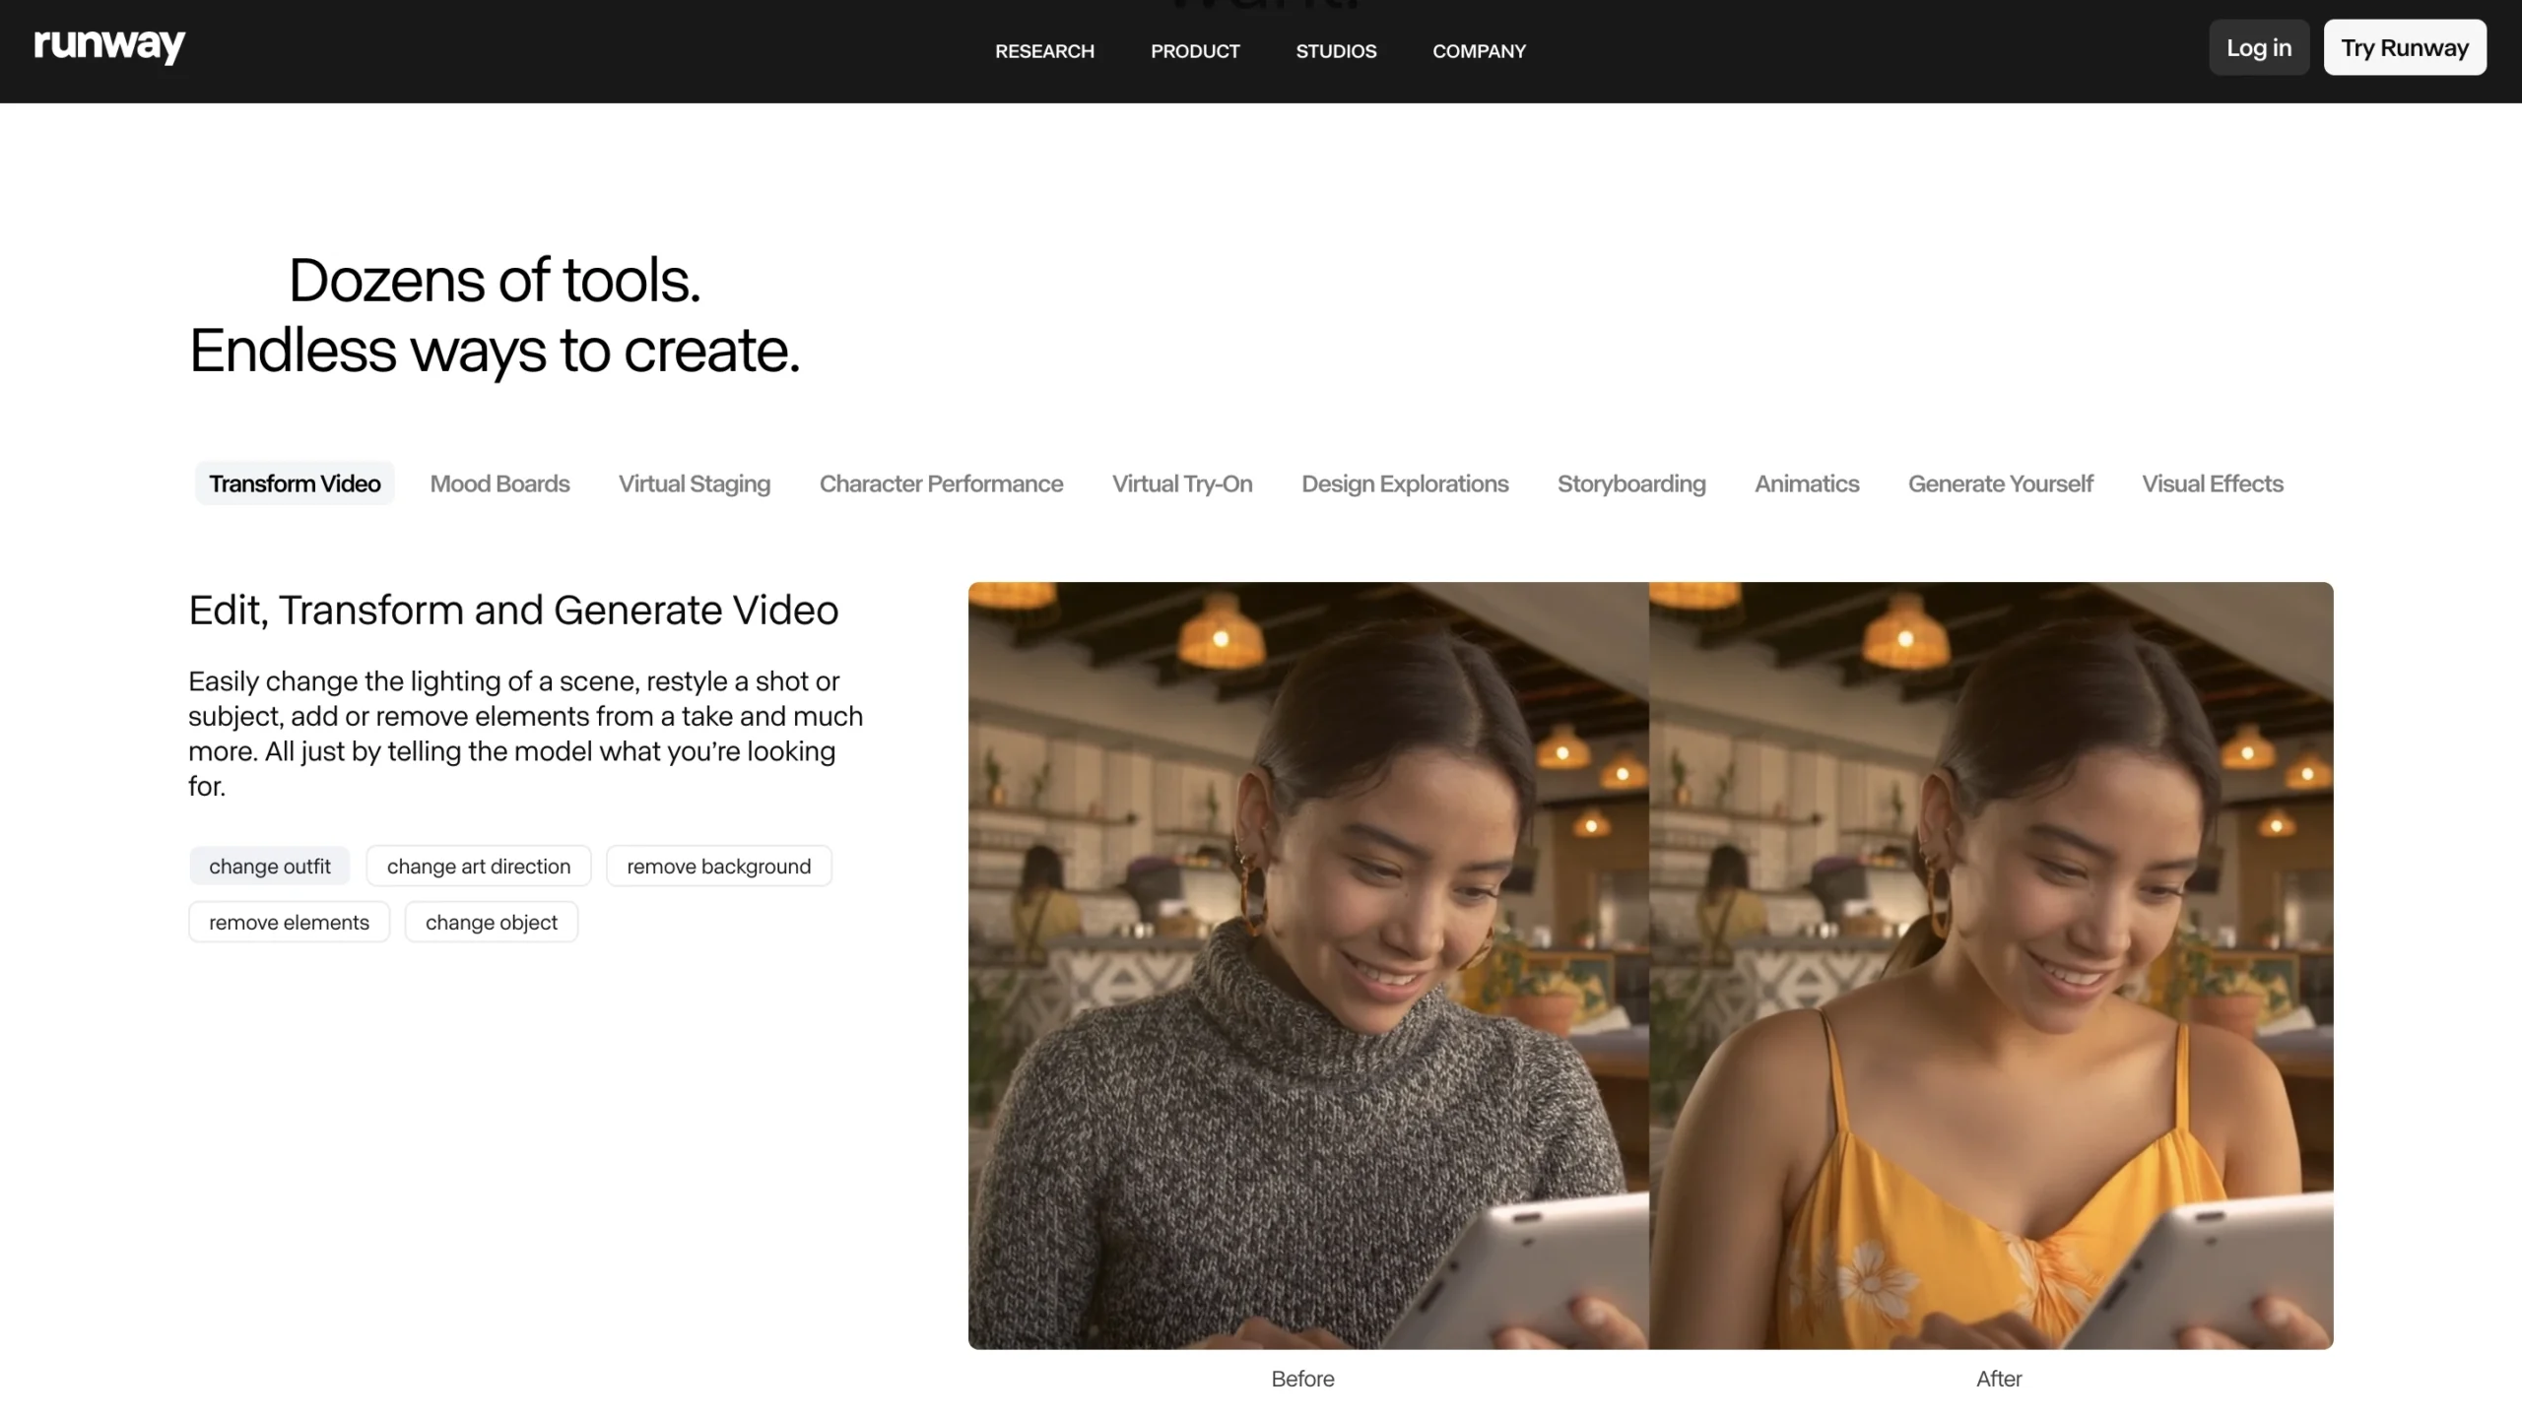Image resolution: width=2522 pixels, height=1418 pixels.
Task: Open the Character Performance section
Action: [x=941, y=483]
